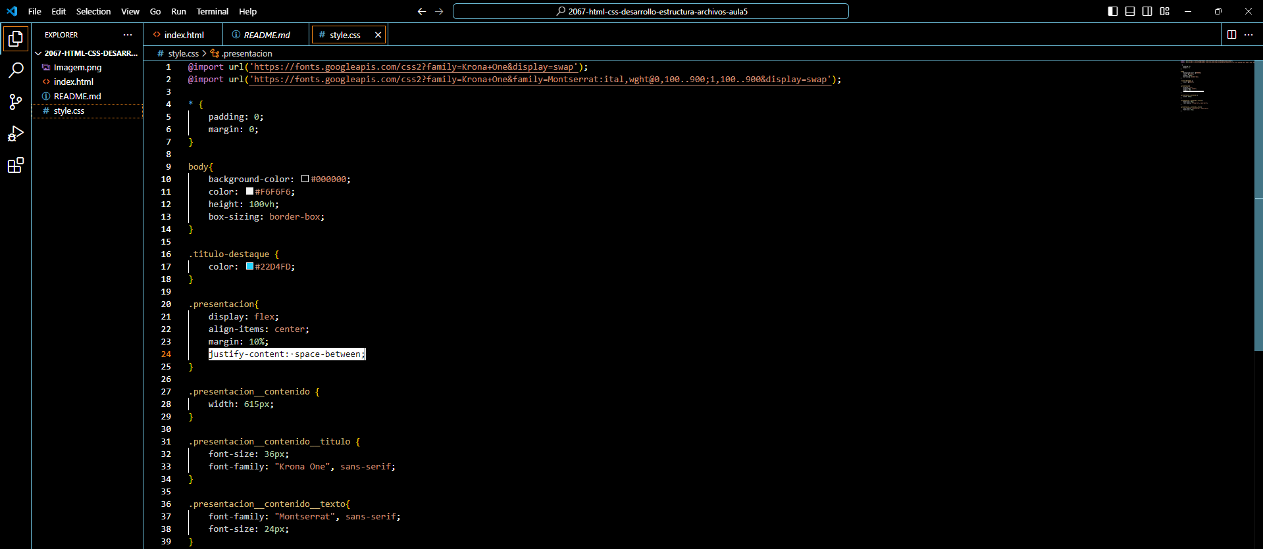Screen dimensions: 1263x549
Task: Open the View menu
Action: pyautogui.click(x=130, y=11)
